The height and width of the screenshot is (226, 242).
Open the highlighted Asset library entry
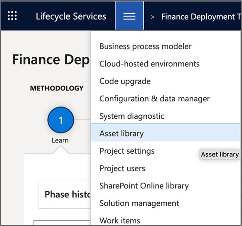click(x=166, y=133)
